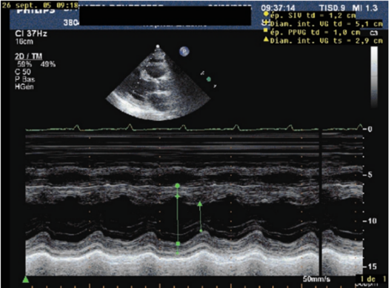Click the grayscale bar at right
This screenshot has width=389, height=288.
tap(374, 77)
